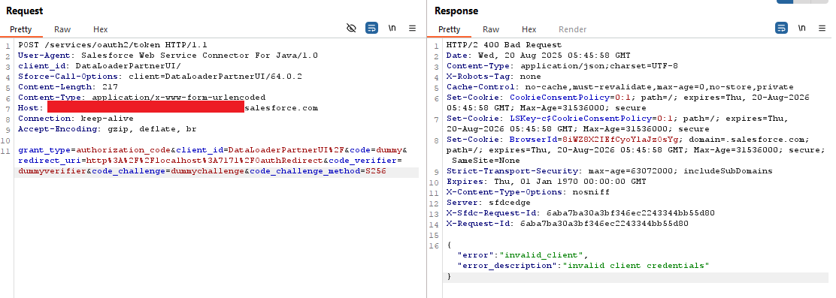Click 'invalid client credentials' error description
This screenshot has width=836, height=298.
[636, 266]
